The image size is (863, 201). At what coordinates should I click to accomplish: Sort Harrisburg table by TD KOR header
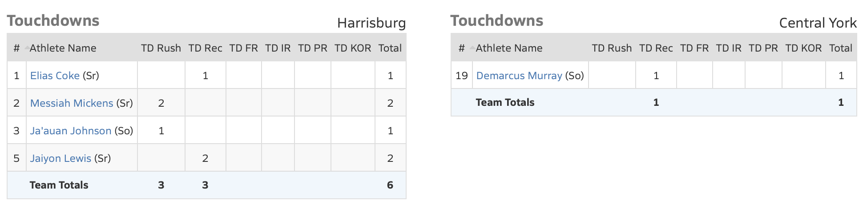(353, 48)
